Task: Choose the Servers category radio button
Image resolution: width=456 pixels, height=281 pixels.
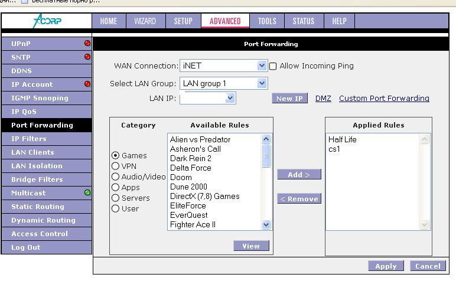Action: tap(116, 198)
